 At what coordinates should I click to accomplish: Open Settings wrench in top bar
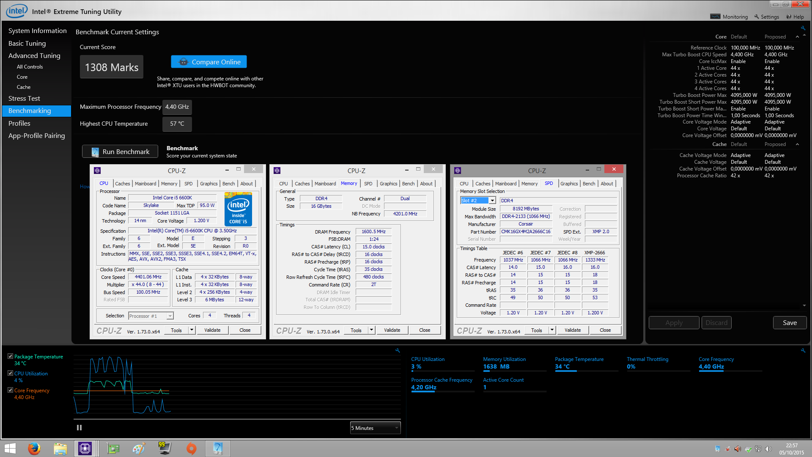point(757,17)
